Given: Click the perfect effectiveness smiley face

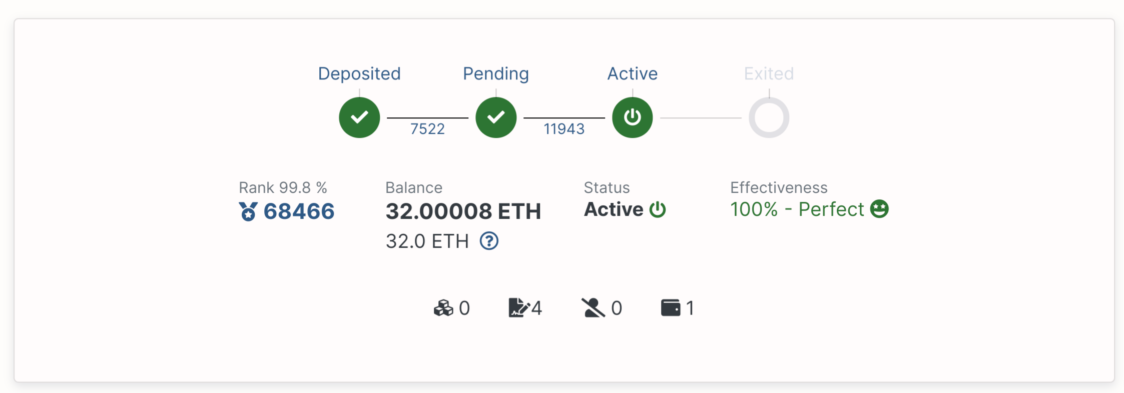Looking at the screenshot, I should (x=879, y=209).
